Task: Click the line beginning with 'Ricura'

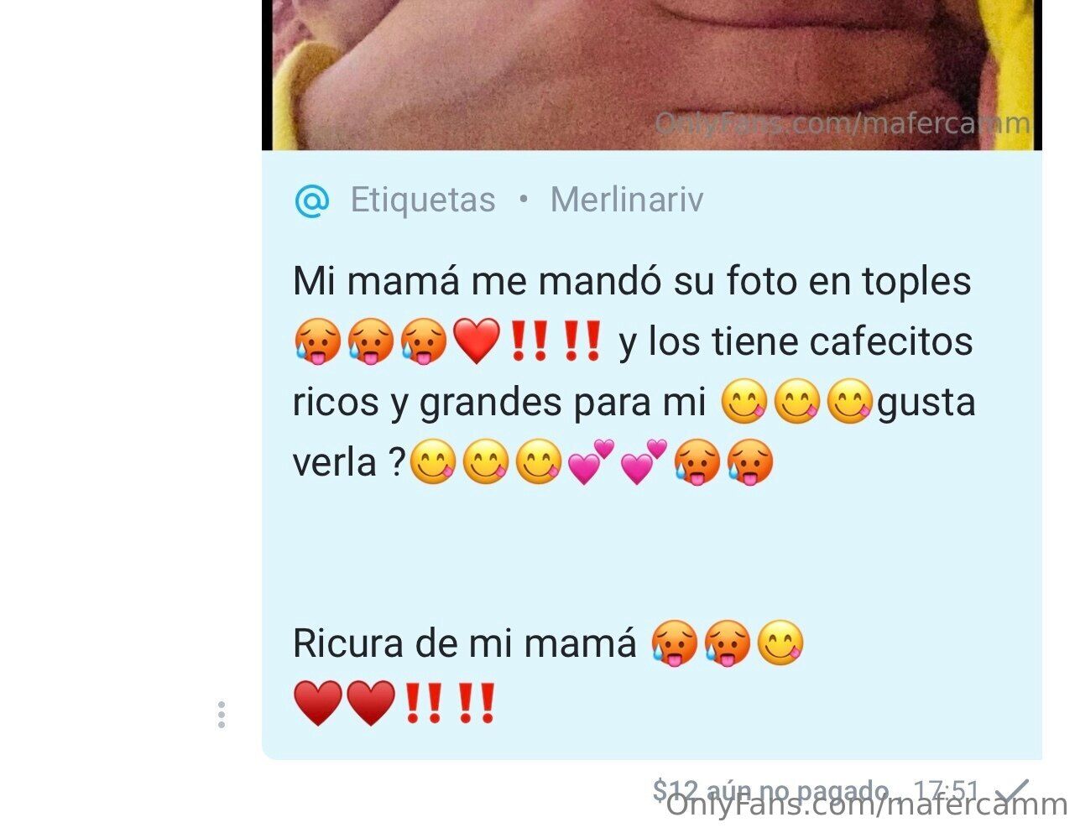Action: pos(548,643)
